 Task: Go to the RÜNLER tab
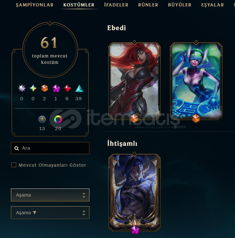(x=148, y=5)
